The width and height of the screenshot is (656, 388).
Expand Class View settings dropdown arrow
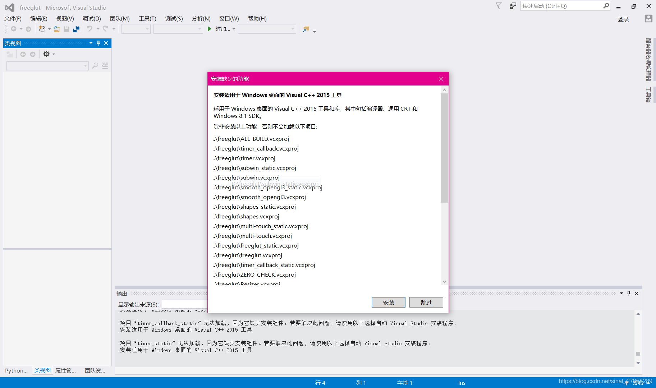click(54, 54)
